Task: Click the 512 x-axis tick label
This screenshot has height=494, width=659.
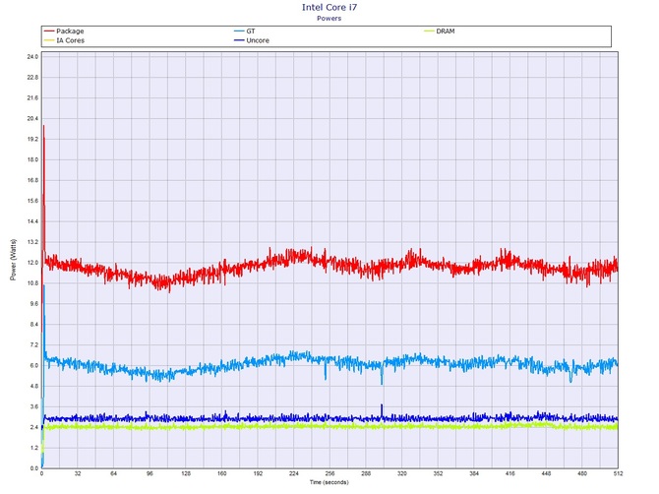Action: [619, 473]
